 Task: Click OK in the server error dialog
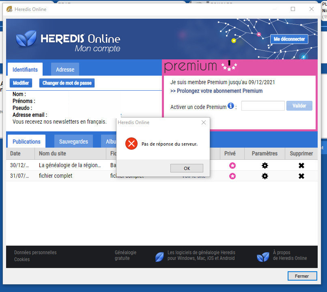coord(187,168)
